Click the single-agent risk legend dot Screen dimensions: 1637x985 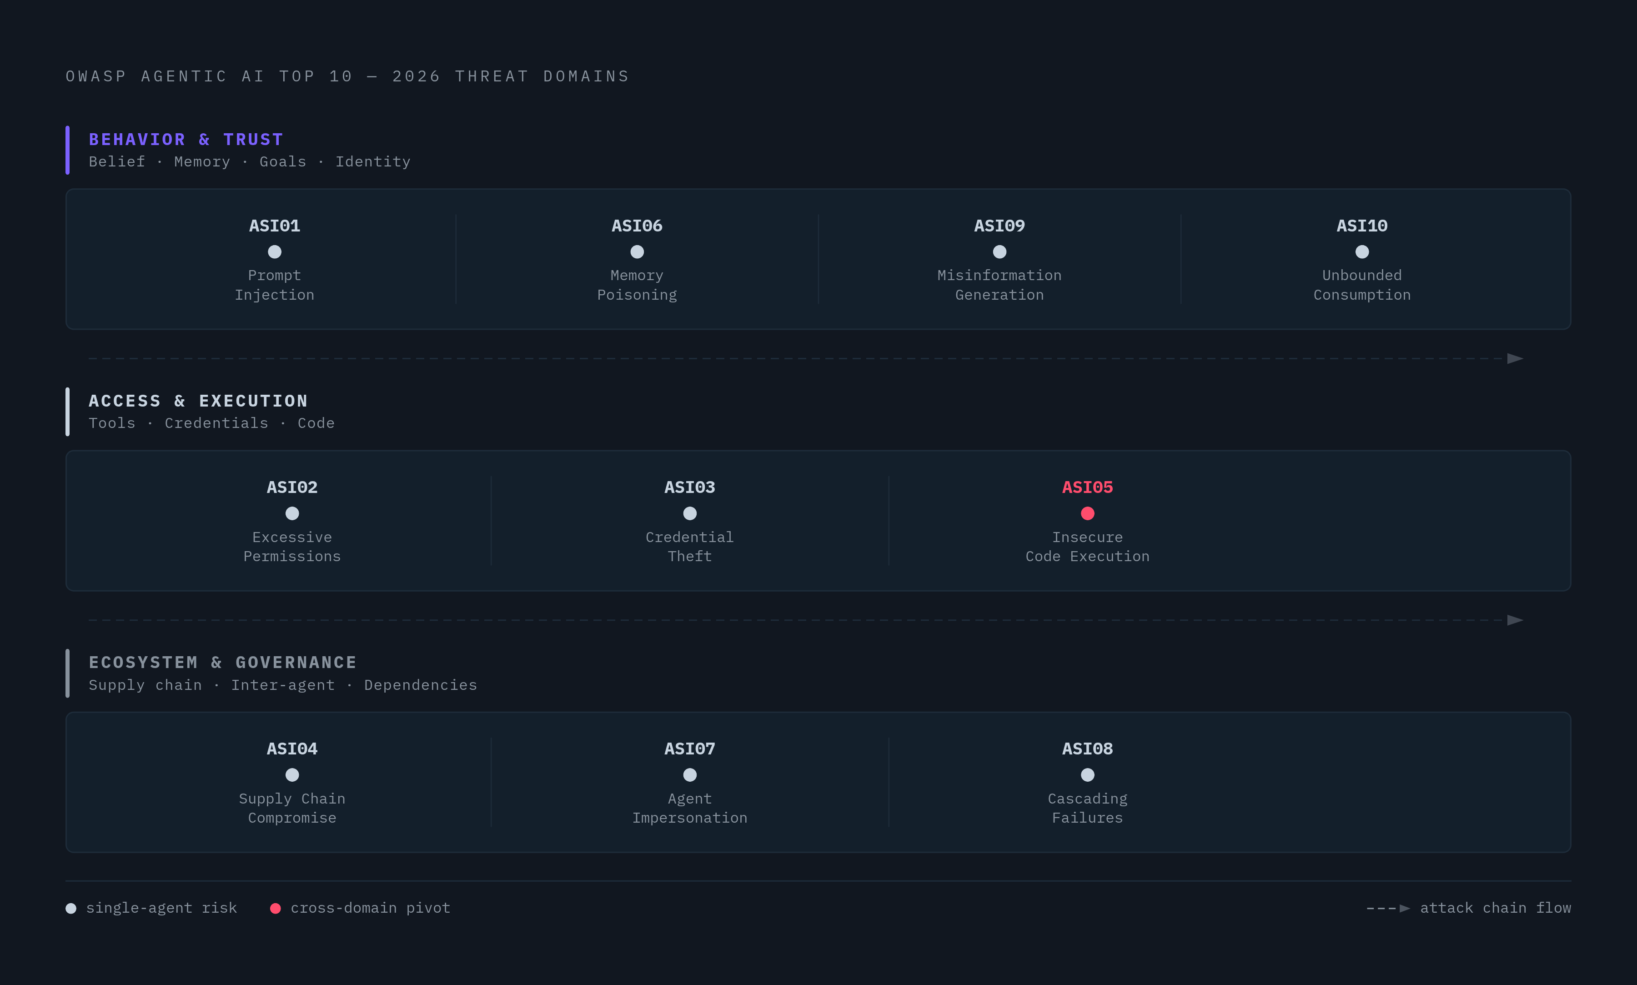tap(71, 908)
